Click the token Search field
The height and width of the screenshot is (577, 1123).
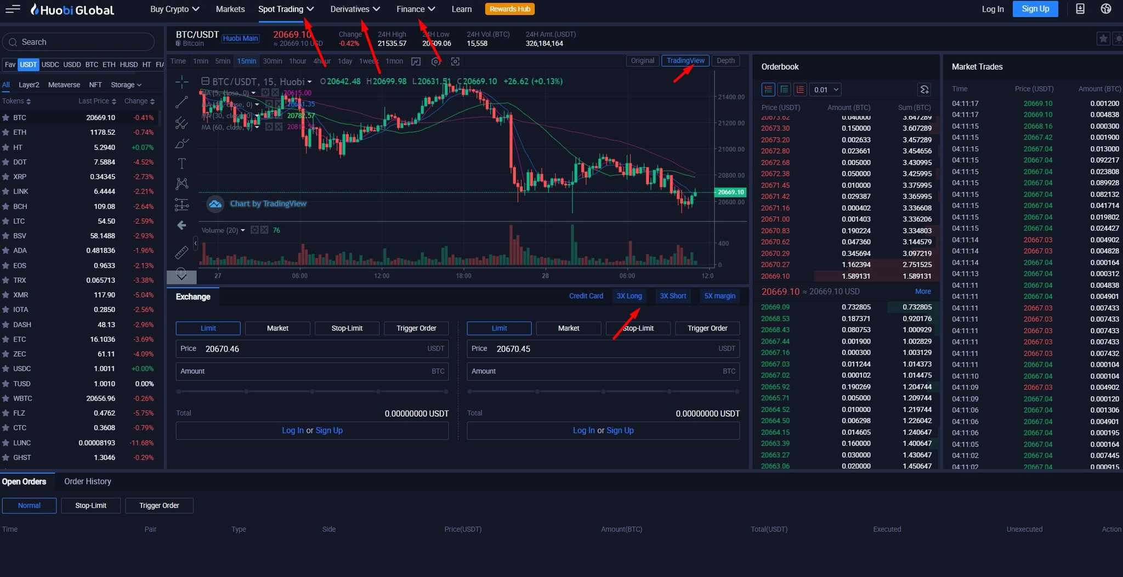(x=78, y=42)
